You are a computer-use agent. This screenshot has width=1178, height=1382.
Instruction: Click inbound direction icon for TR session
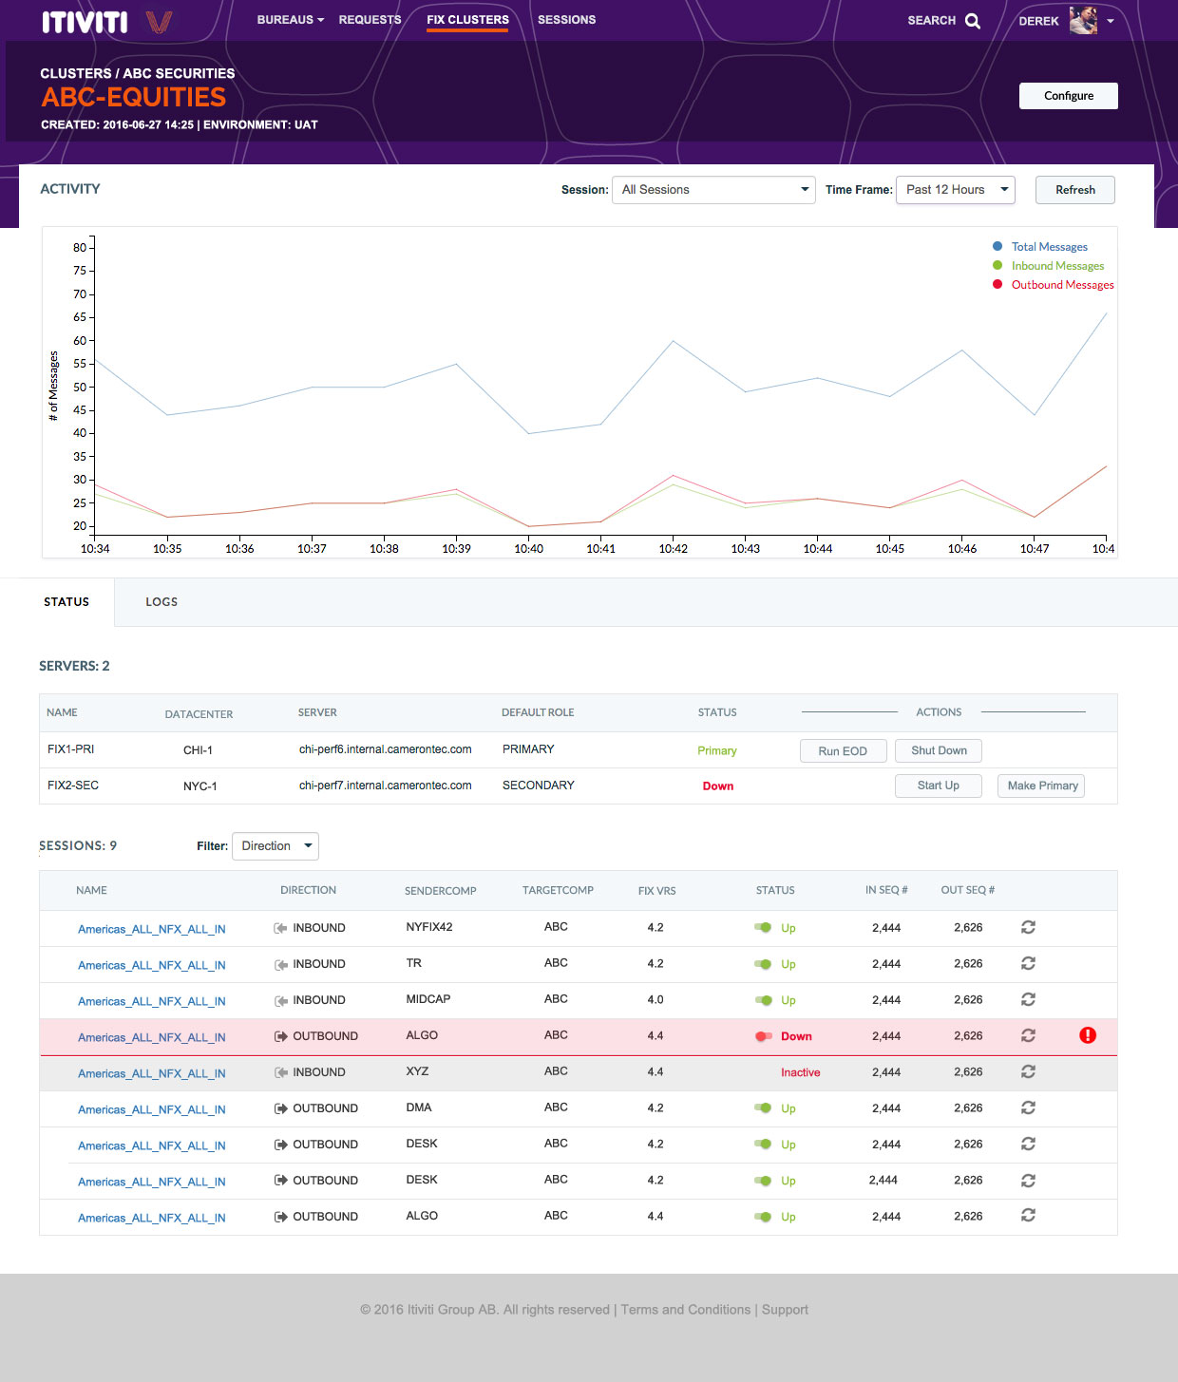tap(281, 964)
